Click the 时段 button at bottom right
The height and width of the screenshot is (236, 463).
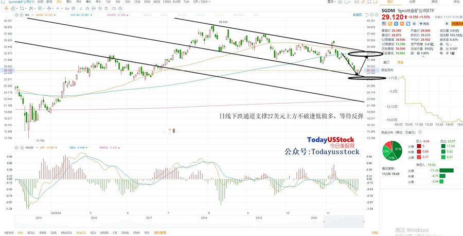(x=375, y=233)
